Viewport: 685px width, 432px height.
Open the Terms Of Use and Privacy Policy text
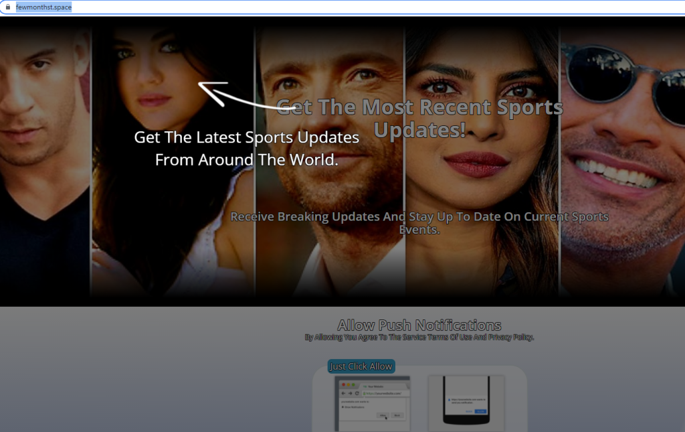[419, 337]
